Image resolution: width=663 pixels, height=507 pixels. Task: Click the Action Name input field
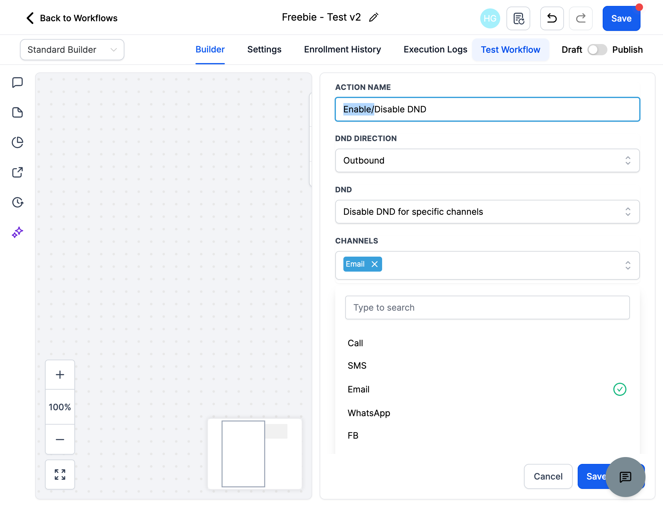[487, 109]
